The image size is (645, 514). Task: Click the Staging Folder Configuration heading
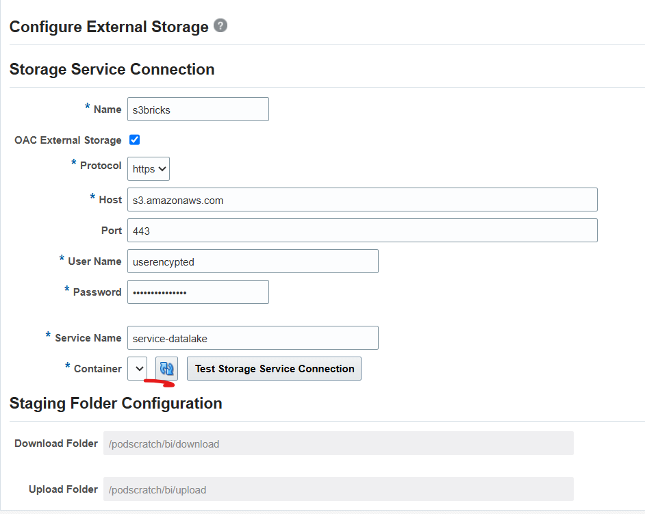click(115, 404)
